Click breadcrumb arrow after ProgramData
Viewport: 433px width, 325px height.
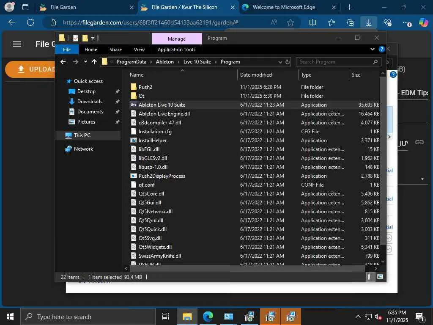[151, 62]
